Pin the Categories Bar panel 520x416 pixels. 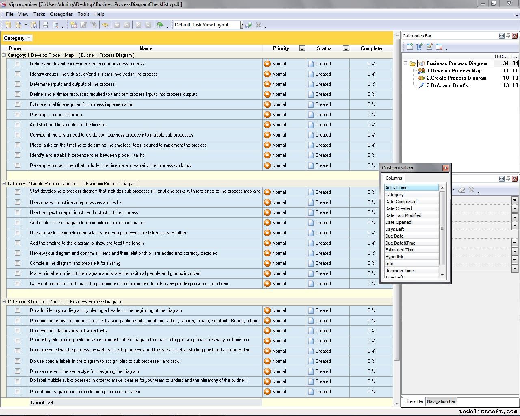(x=508, y=36)
